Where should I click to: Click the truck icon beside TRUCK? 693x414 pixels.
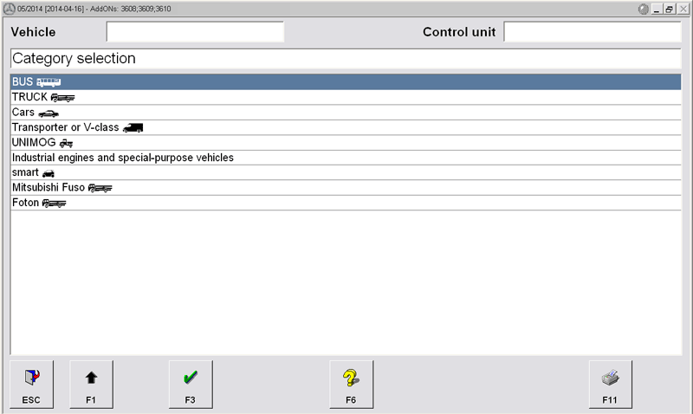62,98
